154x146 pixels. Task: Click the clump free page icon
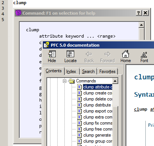pyautogui.click(x=79, y=129)
